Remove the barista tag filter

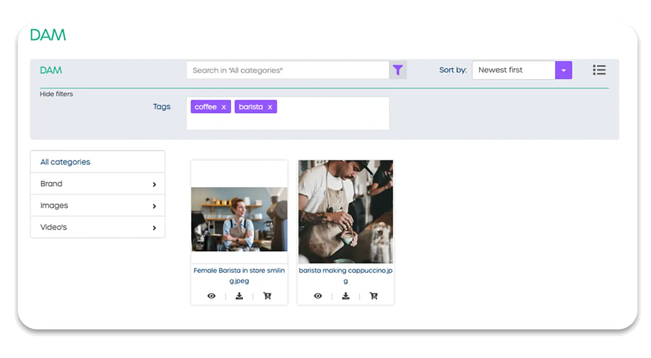tap(270, 107)
